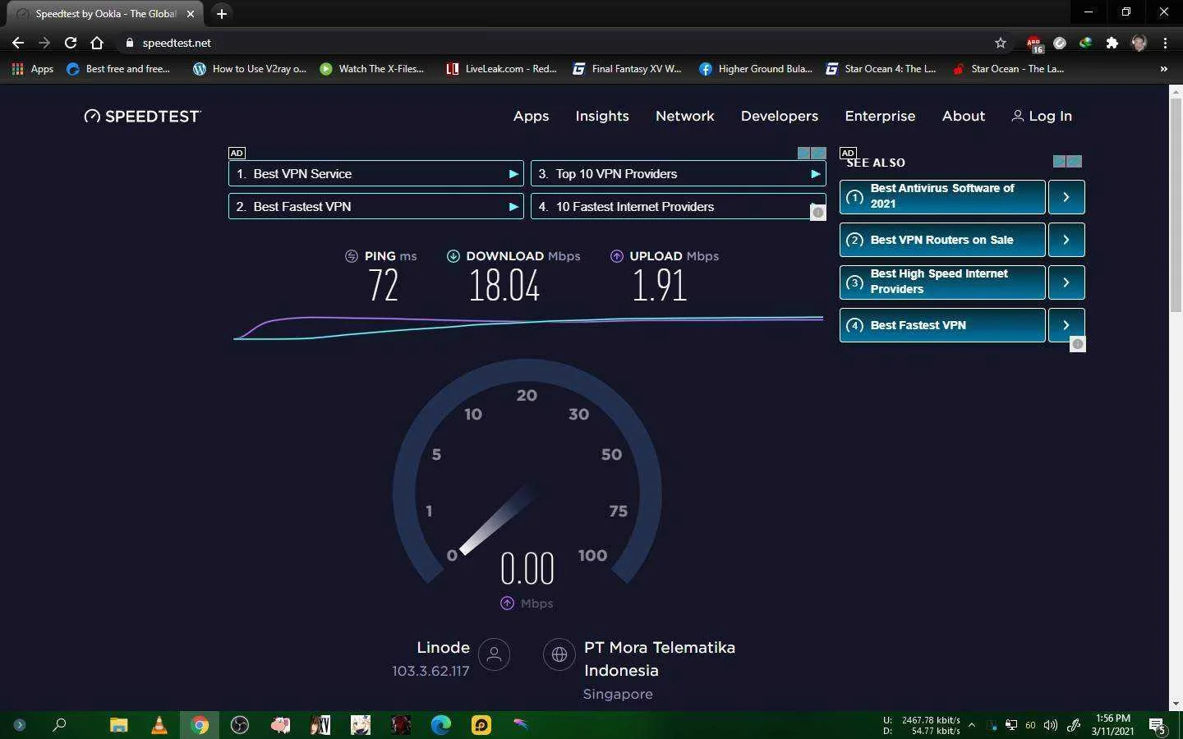Open the Developers navigation menu

780,117
